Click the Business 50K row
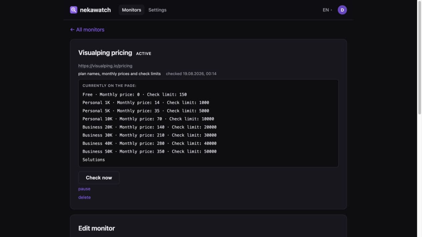 (x=149, y=151)
